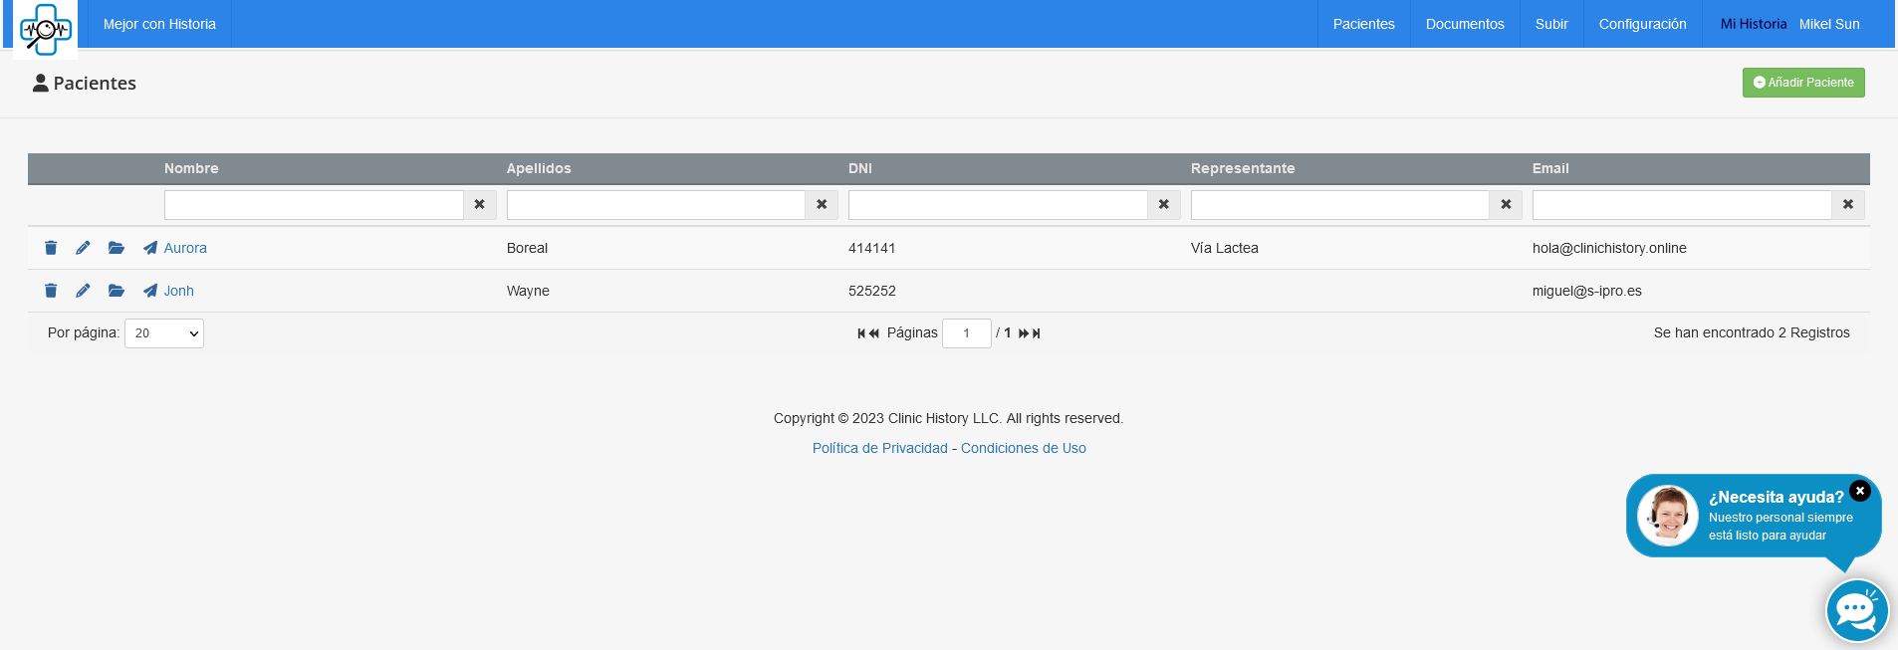Clear the Nombre filter field
The height and width of the screenshot is (650, 1898).
480,205
